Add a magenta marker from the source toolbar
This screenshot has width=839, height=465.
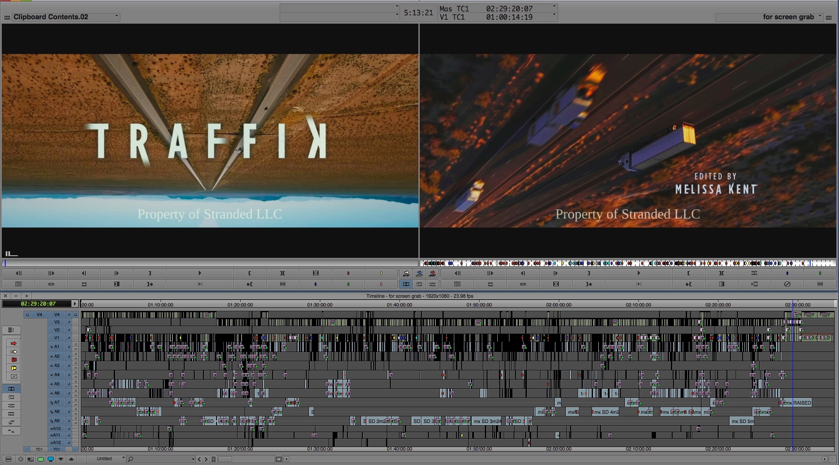click(381, 284)
